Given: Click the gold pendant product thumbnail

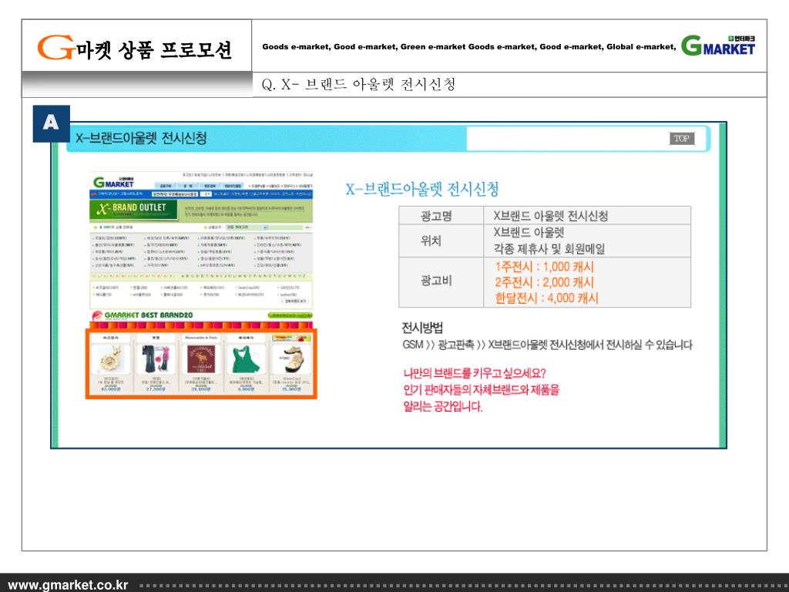Looking at the screenshot, I should 110,358.
